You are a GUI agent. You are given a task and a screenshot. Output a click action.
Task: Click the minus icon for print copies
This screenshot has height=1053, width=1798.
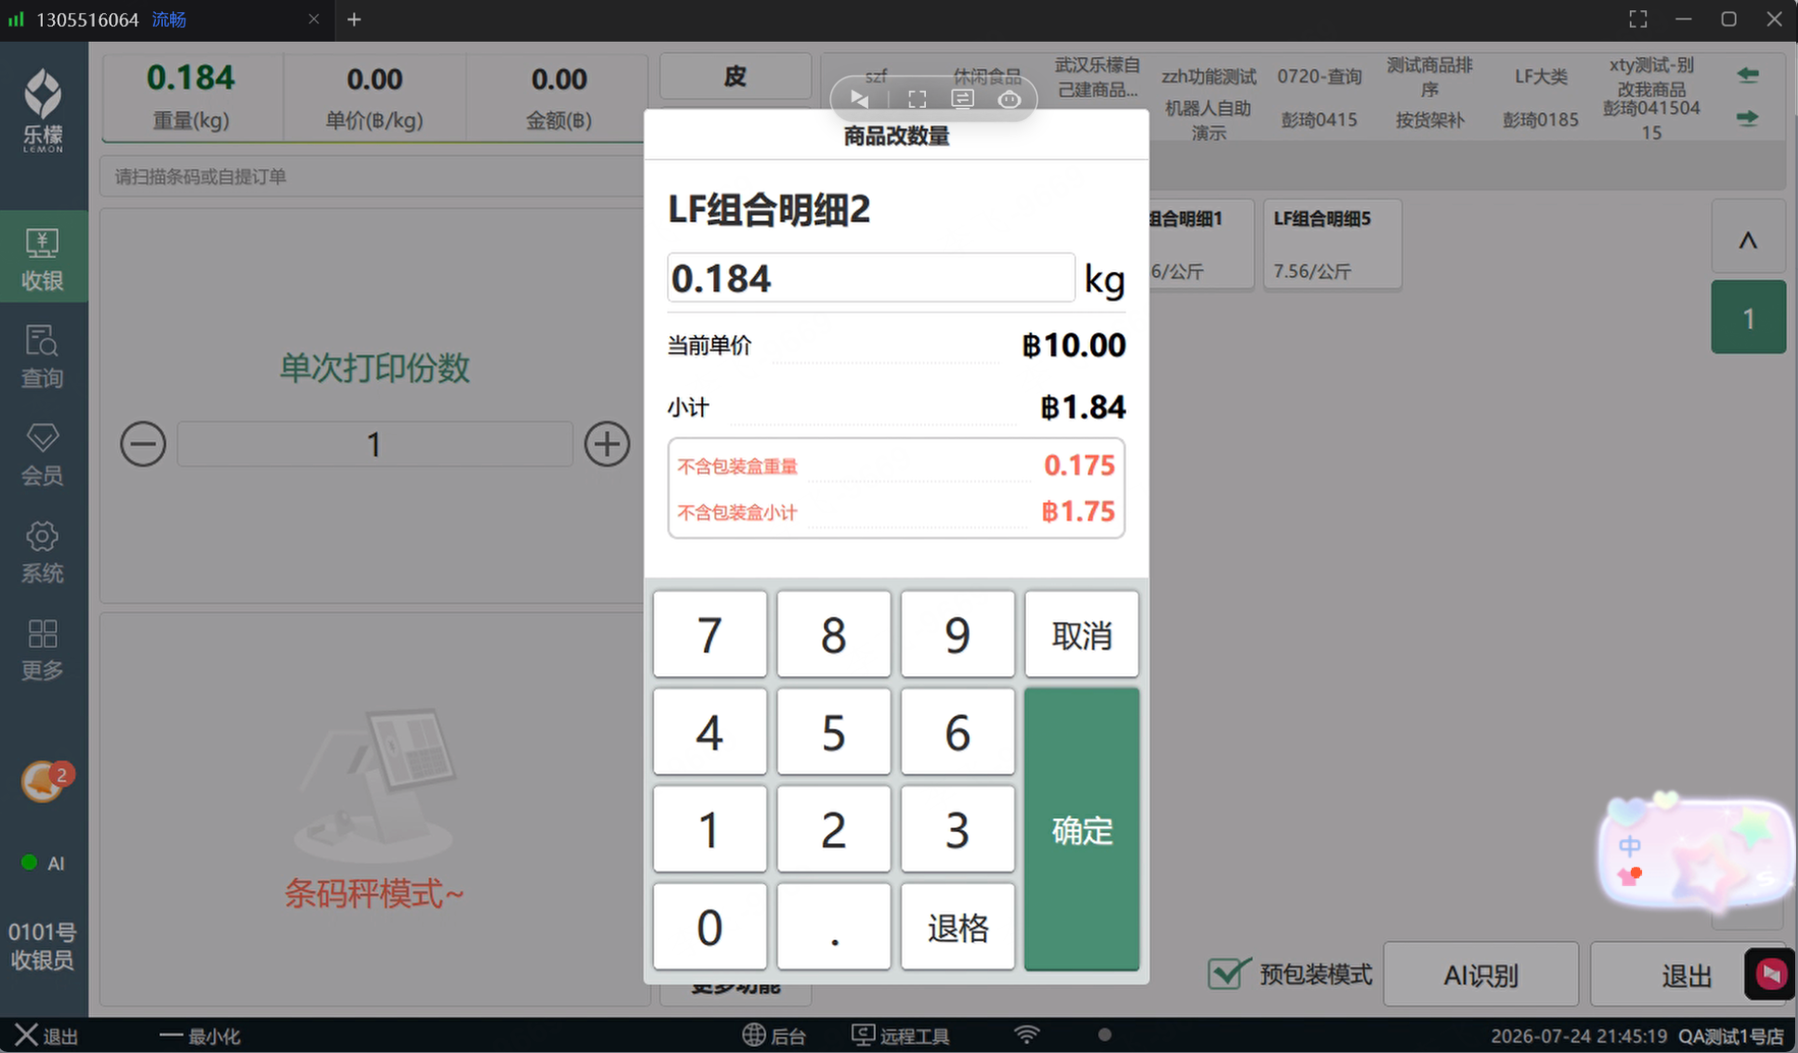(x=143, y=444)
